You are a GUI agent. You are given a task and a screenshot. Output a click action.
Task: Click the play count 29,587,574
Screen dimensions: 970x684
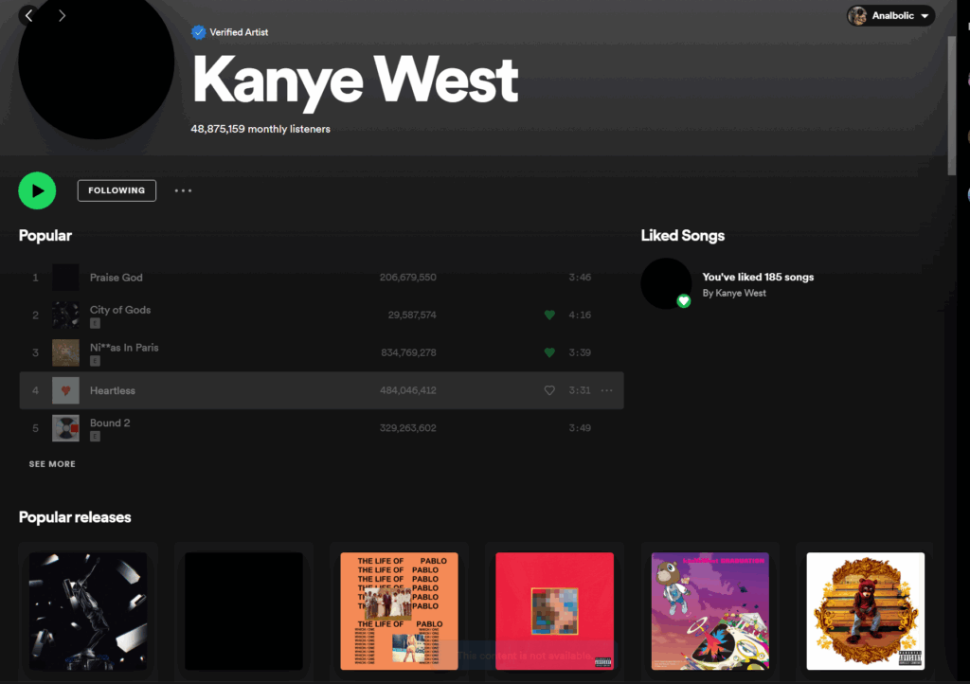[x=412, y=315]
